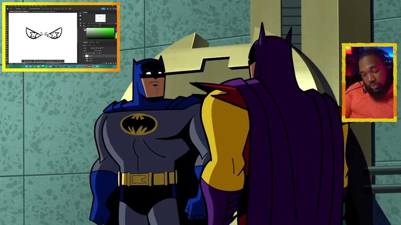Open the Auto-Select Layer dropdown

click(x=25, y=9)
